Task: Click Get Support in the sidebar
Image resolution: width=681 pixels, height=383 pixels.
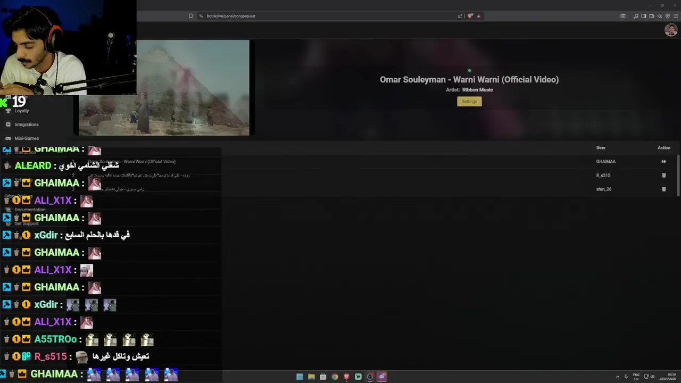Action: coord(27,223)
